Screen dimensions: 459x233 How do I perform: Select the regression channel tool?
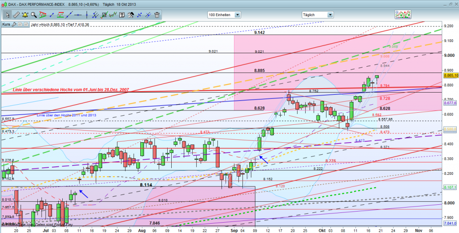point(113,14)
